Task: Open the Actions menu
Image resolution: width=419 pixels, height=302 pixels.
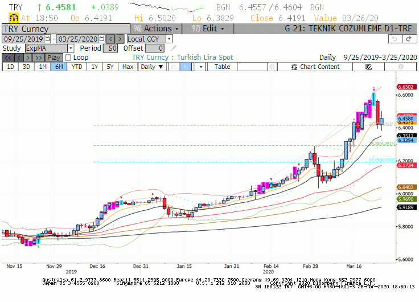Action: pos(156,28)
